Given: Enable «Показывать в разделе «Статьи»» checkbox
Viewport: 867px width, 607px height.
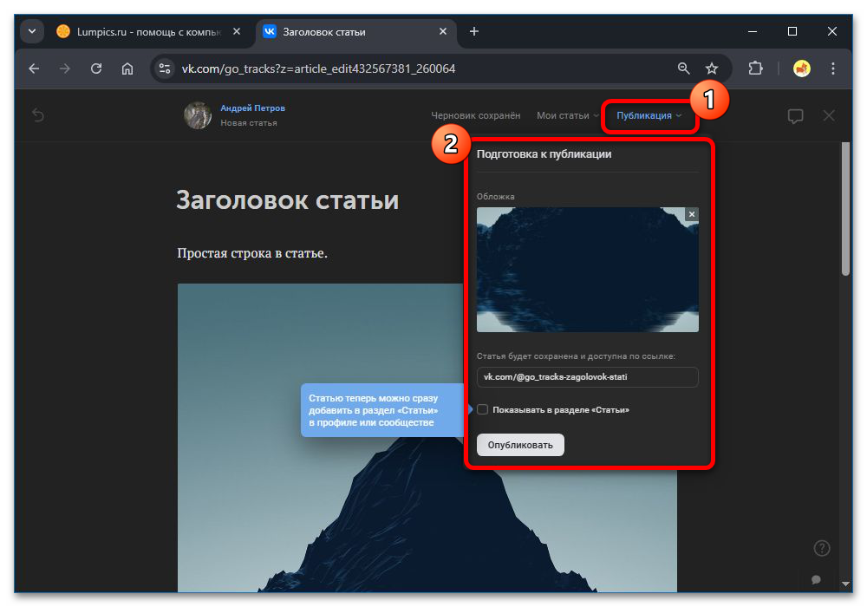Looking at the screenshot, I should coord(482,409).
